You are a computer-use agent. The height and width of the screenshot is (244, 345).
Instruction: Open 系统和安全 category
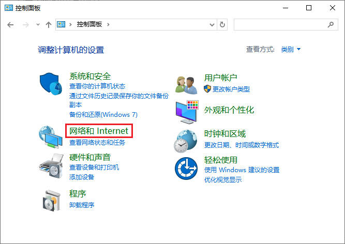tap(90, 76)
